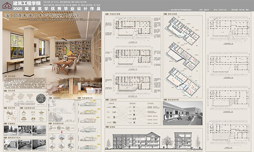The width and height of the screenshot is (254, 152).
Task: Select the circular satellite map image
Action: coord(41,98)
